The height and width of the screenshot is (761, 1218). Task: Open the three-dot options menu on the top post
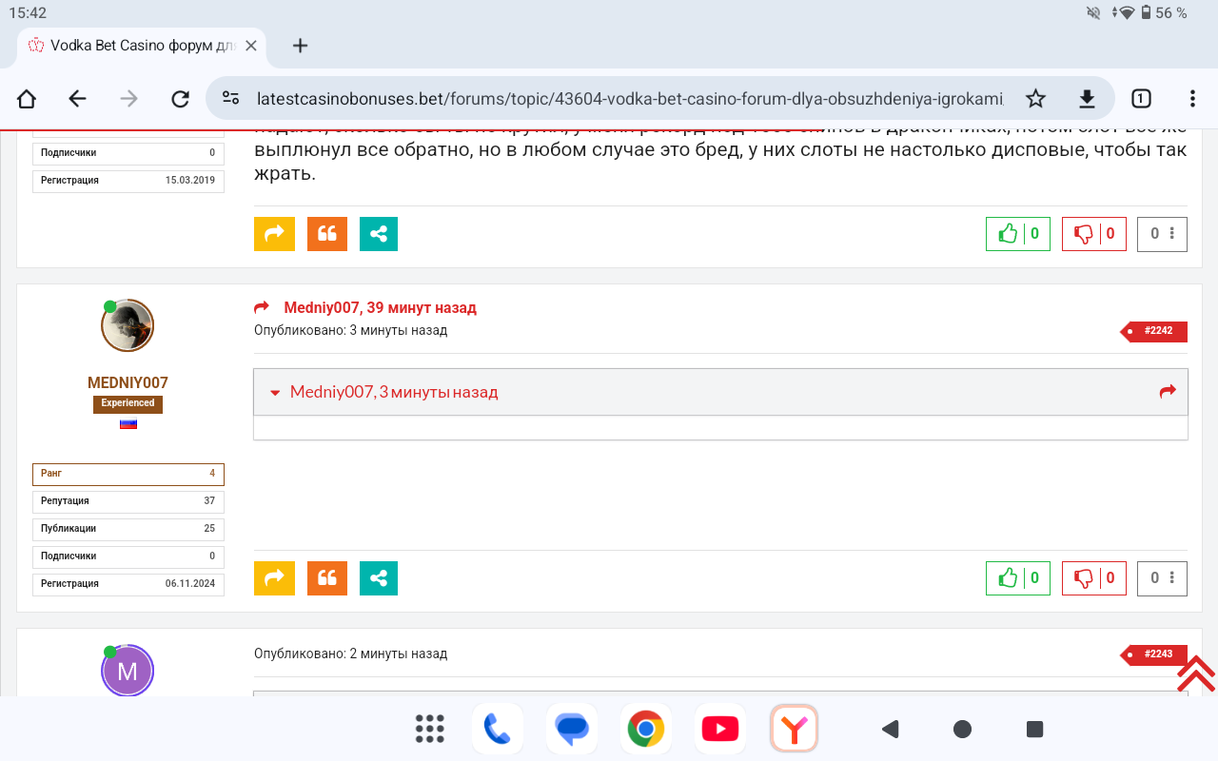(x=1171, y=233)
